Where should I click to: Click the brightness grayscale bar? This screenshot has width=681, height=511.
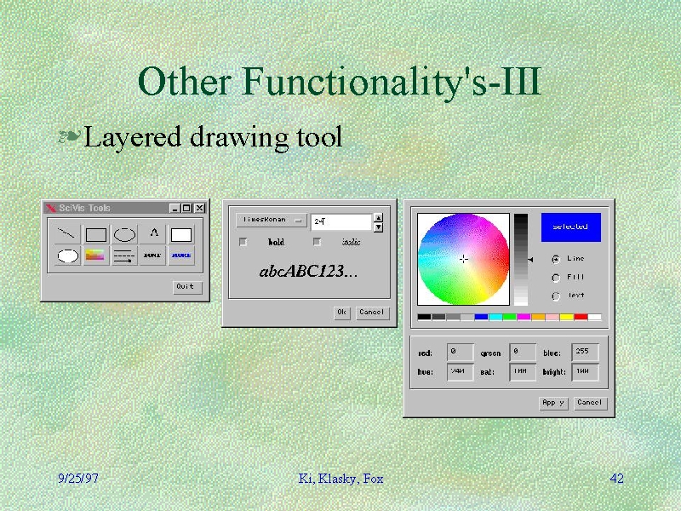coord(521,259)
